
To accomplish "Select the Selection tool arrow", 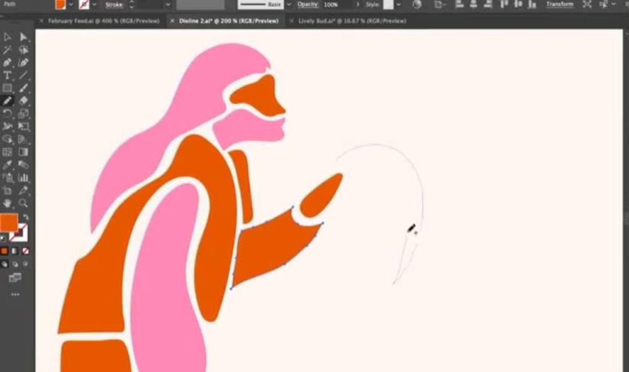I will 7,37.
